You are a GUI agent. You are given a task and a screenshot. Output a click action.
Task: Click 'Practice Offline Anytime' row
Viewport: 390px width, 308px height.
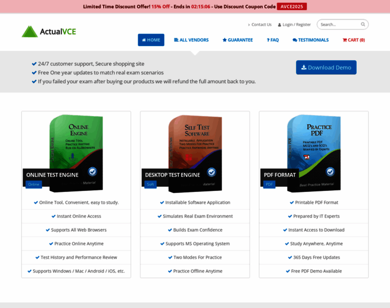195,271
